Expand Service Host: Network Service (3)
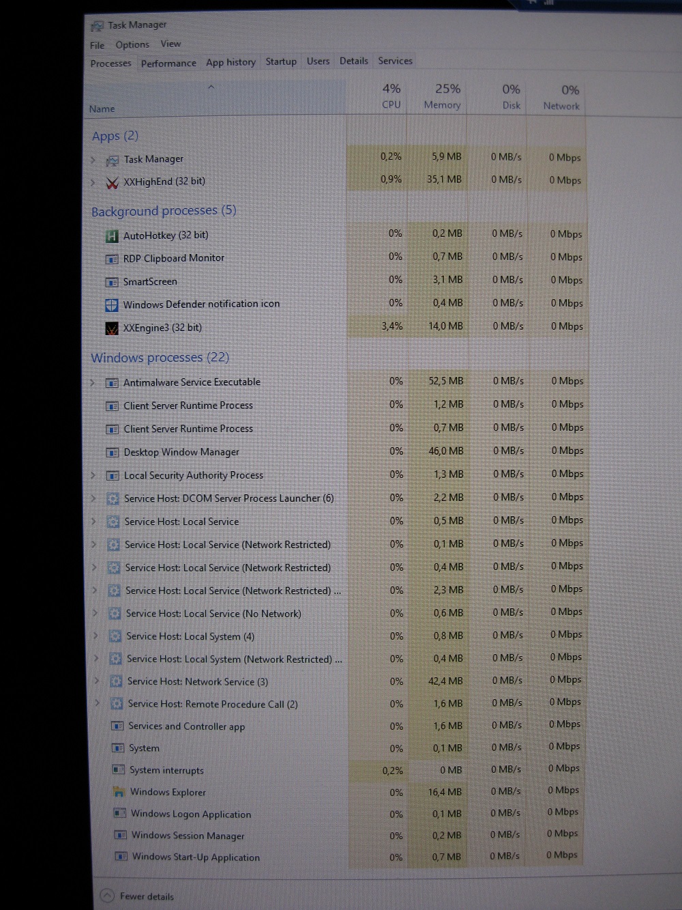 tap(97, 681)
